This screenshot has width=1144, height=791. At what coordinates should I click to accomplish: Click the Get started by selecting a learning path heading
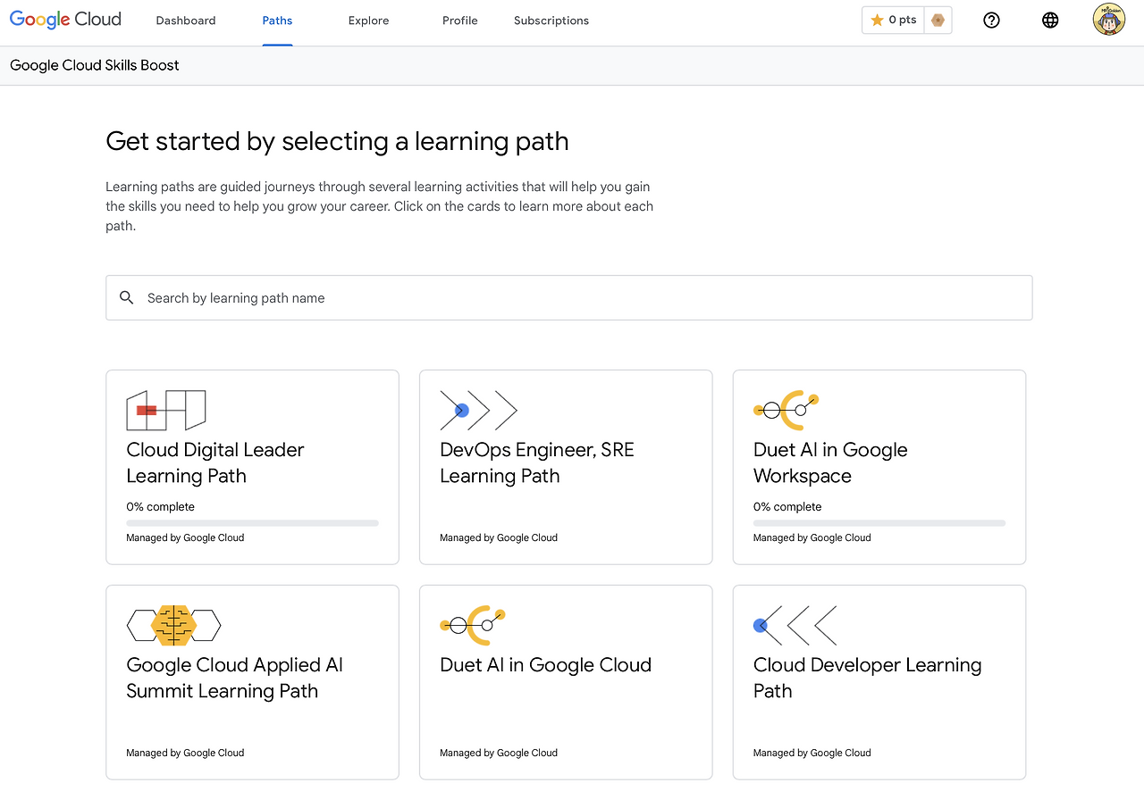point(337,141)
